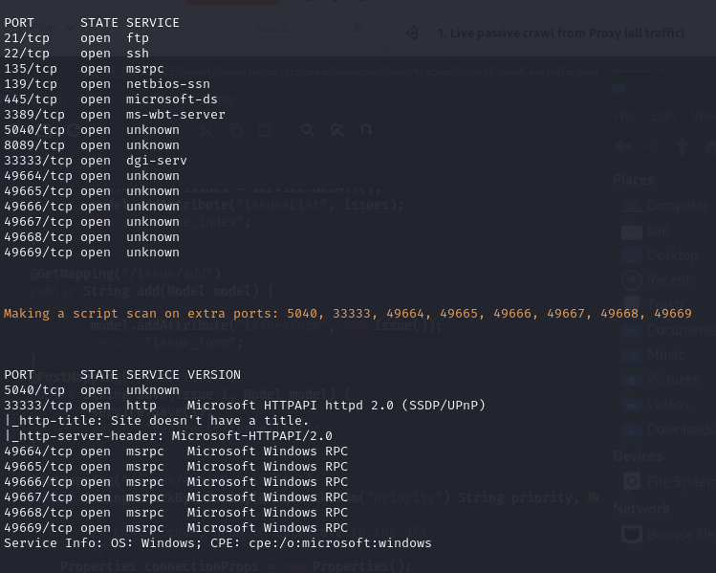Image resolution: width=716 pixels, height=573 pixels.
Task: Click the back arrow in the background file manager
Action: point(623,146)
